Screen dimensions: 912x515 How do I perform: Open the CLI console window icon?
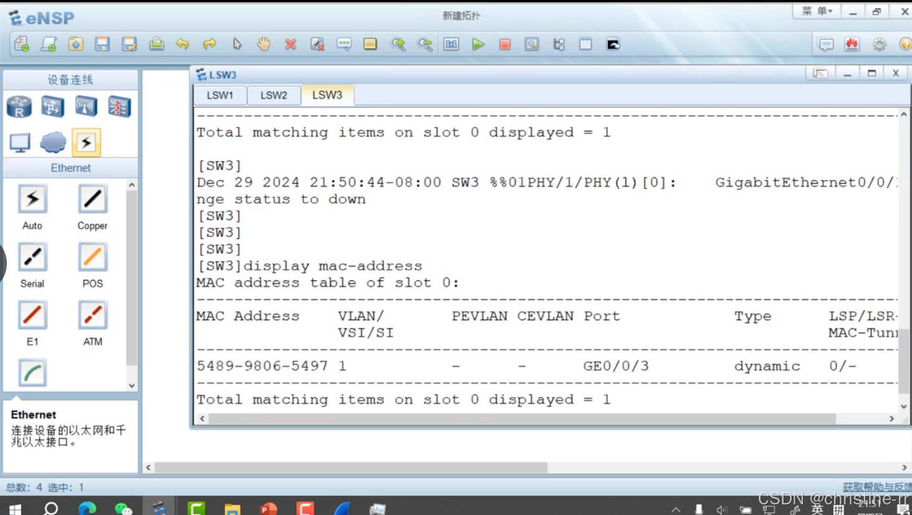tap(613, 44)
